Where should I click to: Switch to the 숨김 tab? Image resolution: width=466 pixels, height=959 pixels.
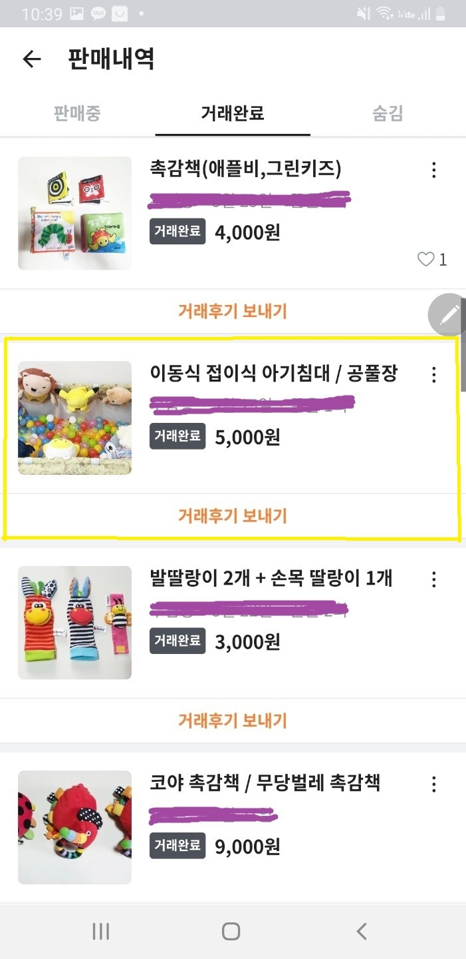388,114
